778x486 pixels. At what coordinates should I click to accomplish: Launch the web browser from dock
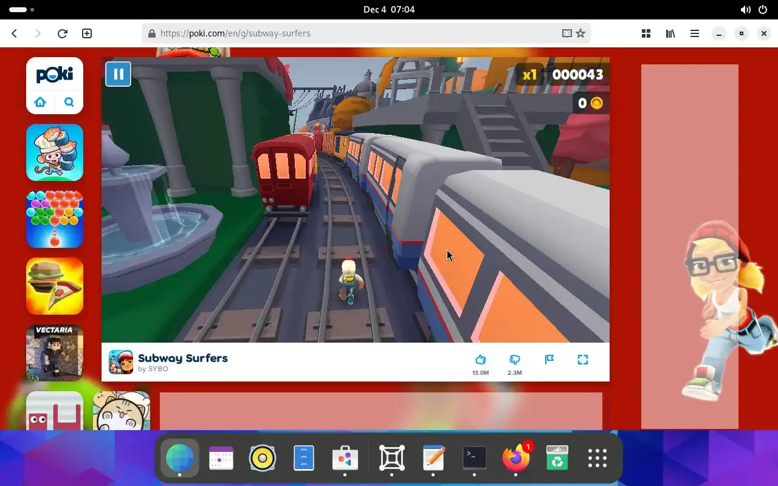point(179,459)
